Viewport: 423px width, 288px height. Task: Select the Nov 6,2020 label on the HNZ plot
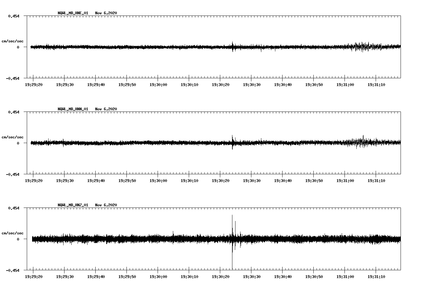[x=106, y=205]
